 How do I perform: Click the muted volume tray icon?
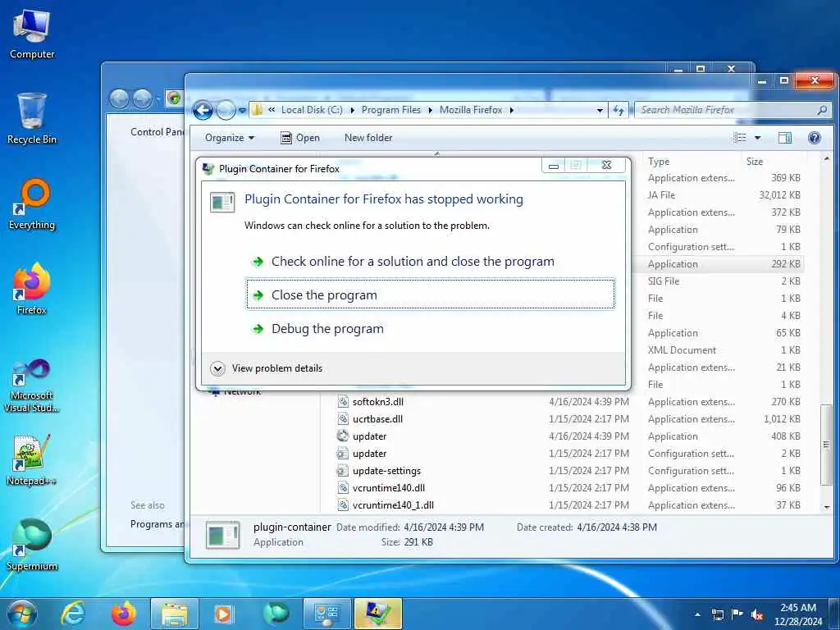point(757,614)
